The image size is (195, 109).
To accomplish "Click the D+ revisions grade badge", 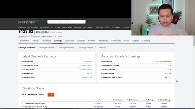I will point(51,94).
